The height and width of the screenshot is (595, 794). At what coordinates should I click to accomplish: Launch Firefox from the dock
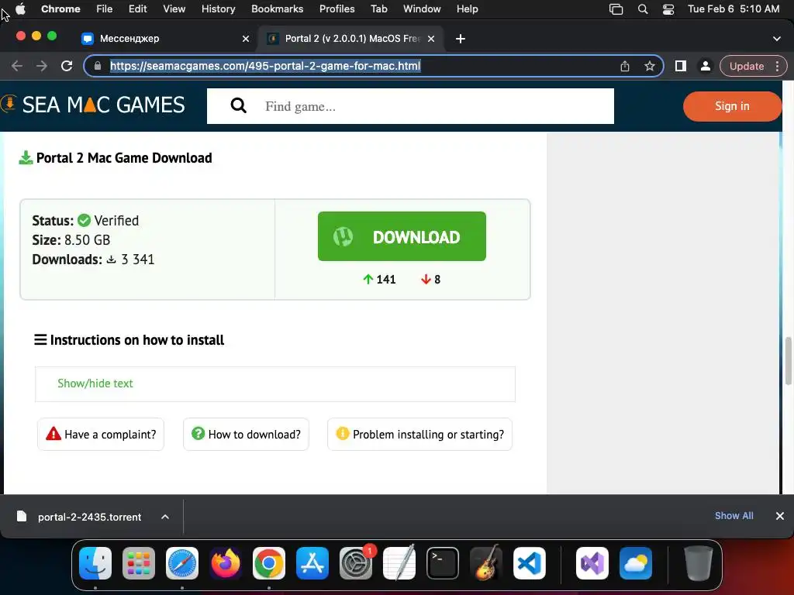coord(226,563)
